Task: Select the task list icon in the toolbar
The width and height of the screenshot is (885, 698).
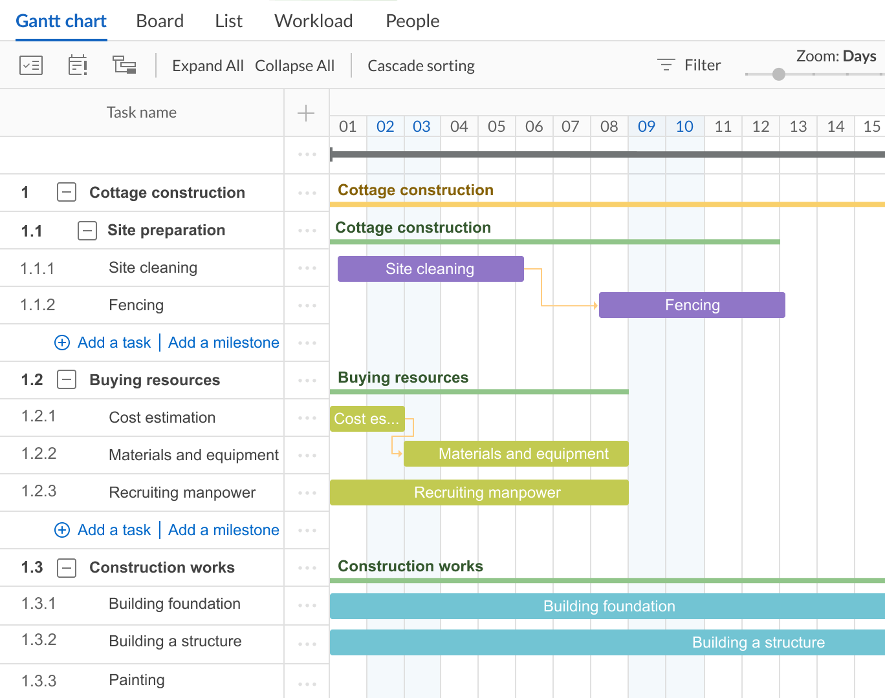Action: [30, 65]
